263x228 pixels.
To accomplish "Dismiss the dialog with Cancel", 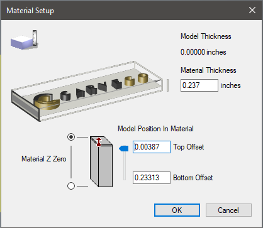I will tap(228, 210).
